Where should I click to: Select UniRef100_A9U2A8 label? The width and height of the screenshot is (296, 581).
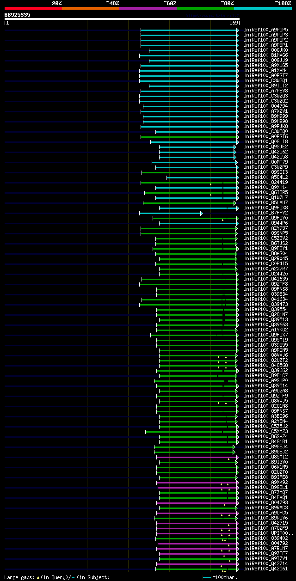[265, 391]
